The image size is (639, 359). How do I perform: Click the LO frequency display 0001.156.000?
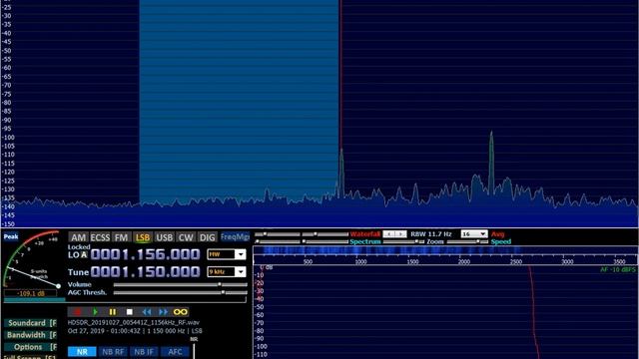coord(145,254)
